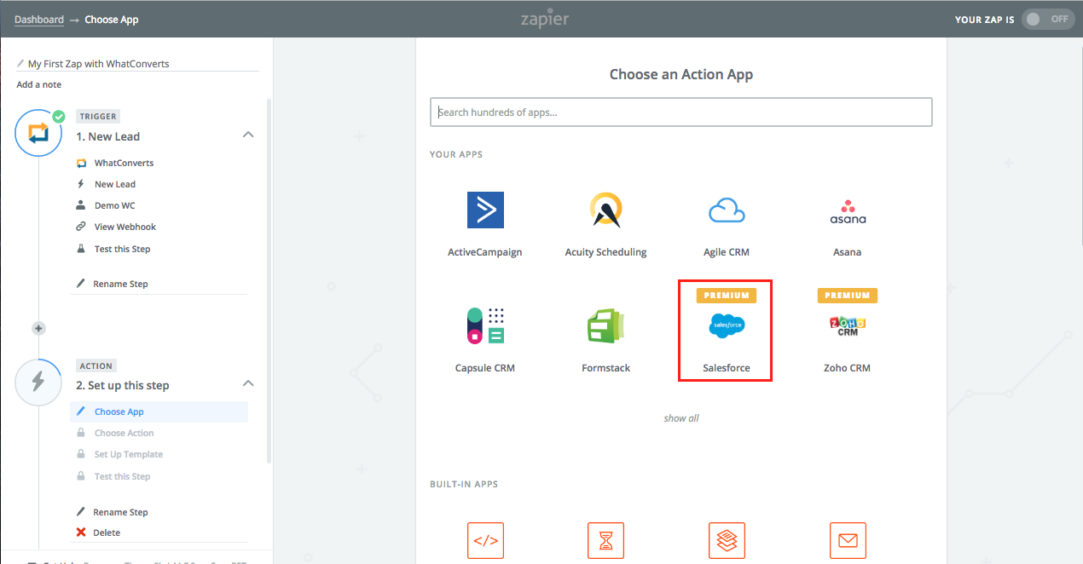Click the red X Delete icon

click(x=81, y=532)
